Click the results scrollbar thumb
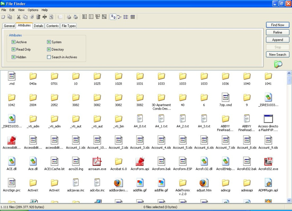The width and height of the screenshot is (292, 211). click(289, 80)
